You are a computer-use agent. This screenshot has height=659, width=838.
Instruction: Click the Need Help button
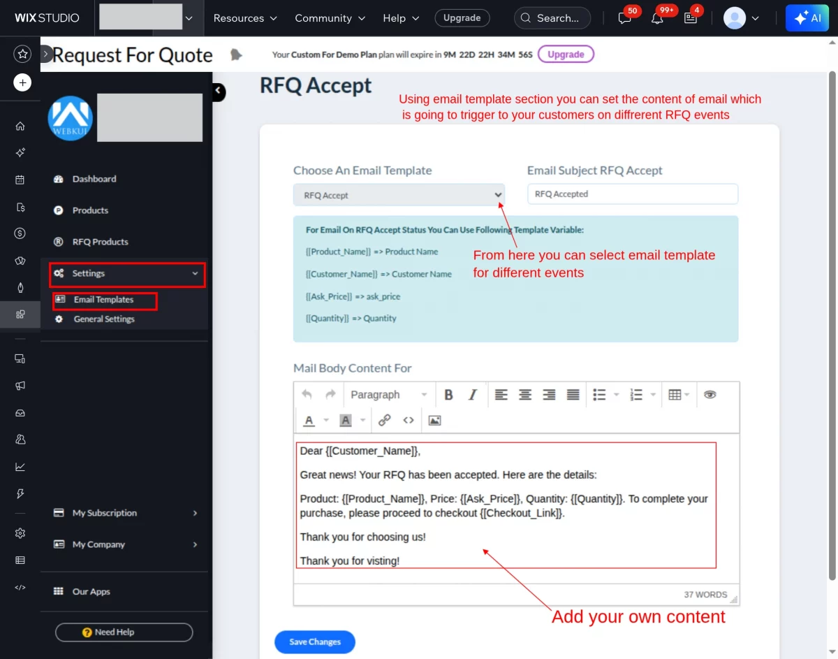click(124, 632)
